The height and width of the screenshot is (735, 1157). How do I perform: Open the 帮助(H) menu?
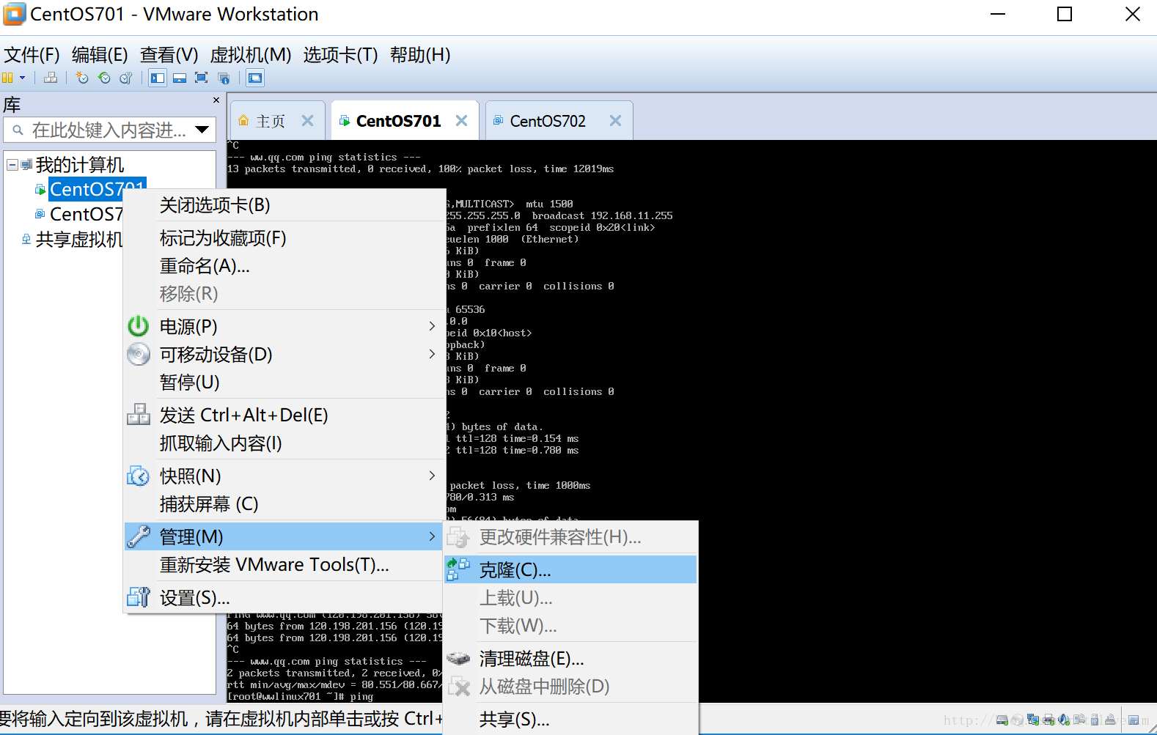[x=420, y=55]
